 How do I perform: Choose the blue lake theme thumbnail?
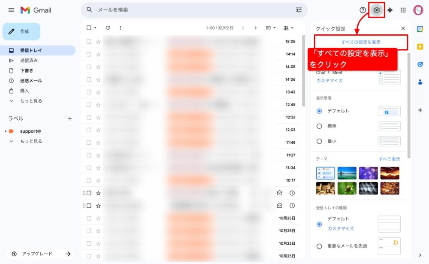point(347,173)
